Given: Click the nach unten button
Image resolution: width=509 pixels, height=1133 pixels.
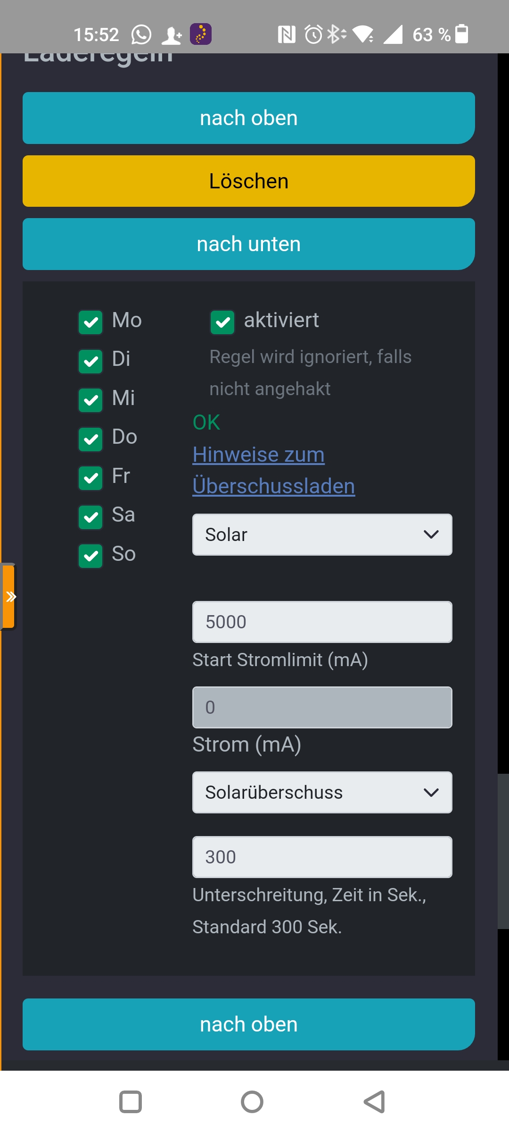Looking at the screenshot, I should click(x=249, y=244).
